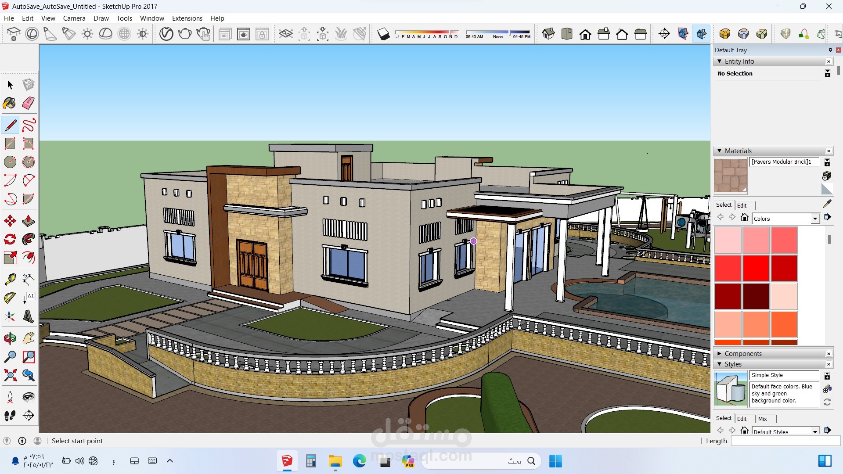The image size is (843, 474).
Task: Select the Paint Bucket tool
Action: coord(10,103)
